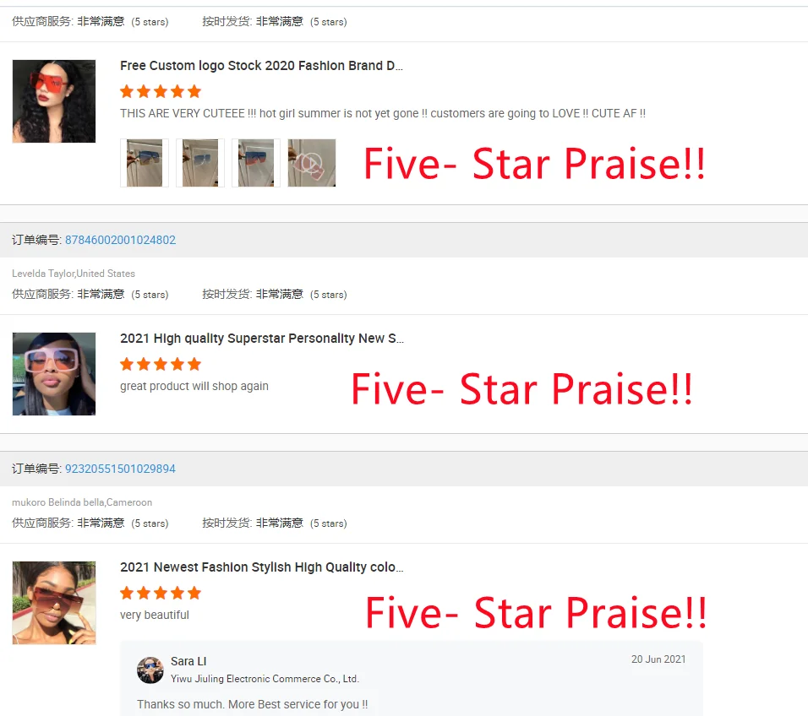The height and width of the screenshot is (716, 808).
Task: Click the second review photo thumbnail
Action: point(200,163)
